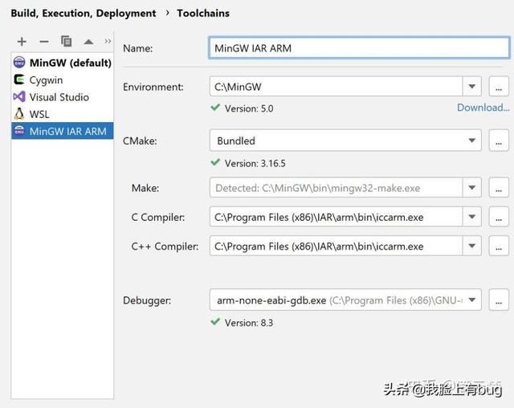Select the Visual Studio toolchain
This screenshot has width=514, height=408.
[x=63, y=97]
